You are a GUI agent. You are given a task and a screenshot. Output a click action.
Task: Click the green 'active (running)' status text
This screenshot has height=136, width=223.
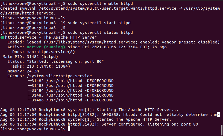(x=46, y=47)
